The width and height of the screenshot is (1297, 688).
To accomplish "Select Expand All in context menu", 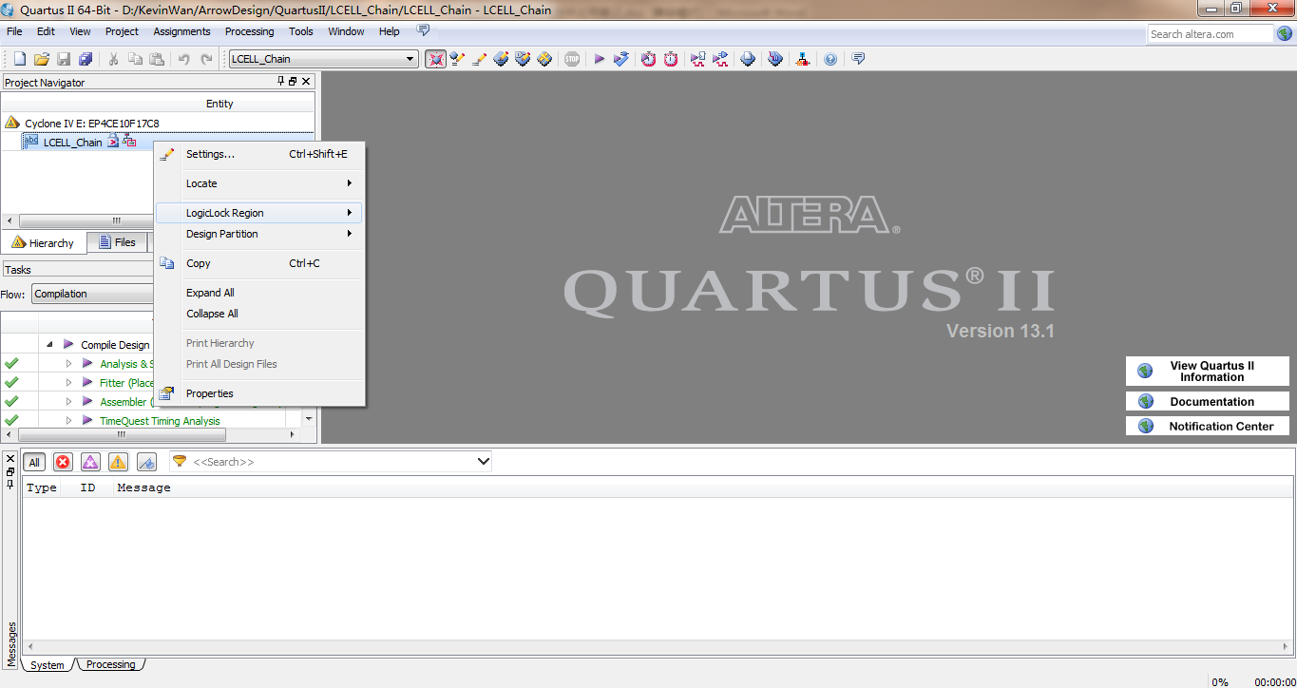I will tap(259, 293).
